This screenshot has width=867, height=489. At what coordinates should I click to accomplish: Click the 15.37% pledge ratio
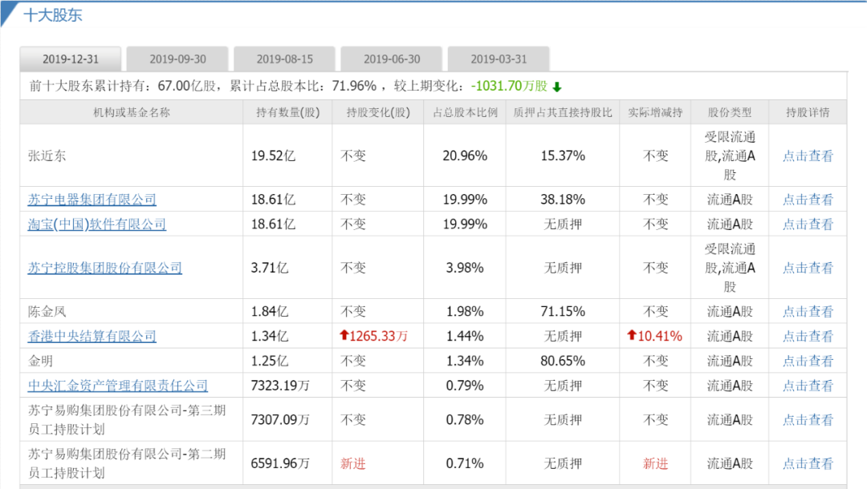point(563,156)
